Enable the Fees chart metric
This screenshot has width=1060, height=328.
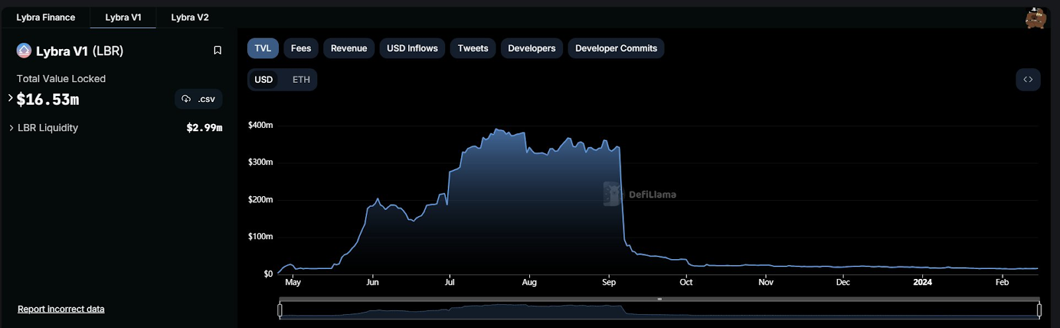coord(301,48)
